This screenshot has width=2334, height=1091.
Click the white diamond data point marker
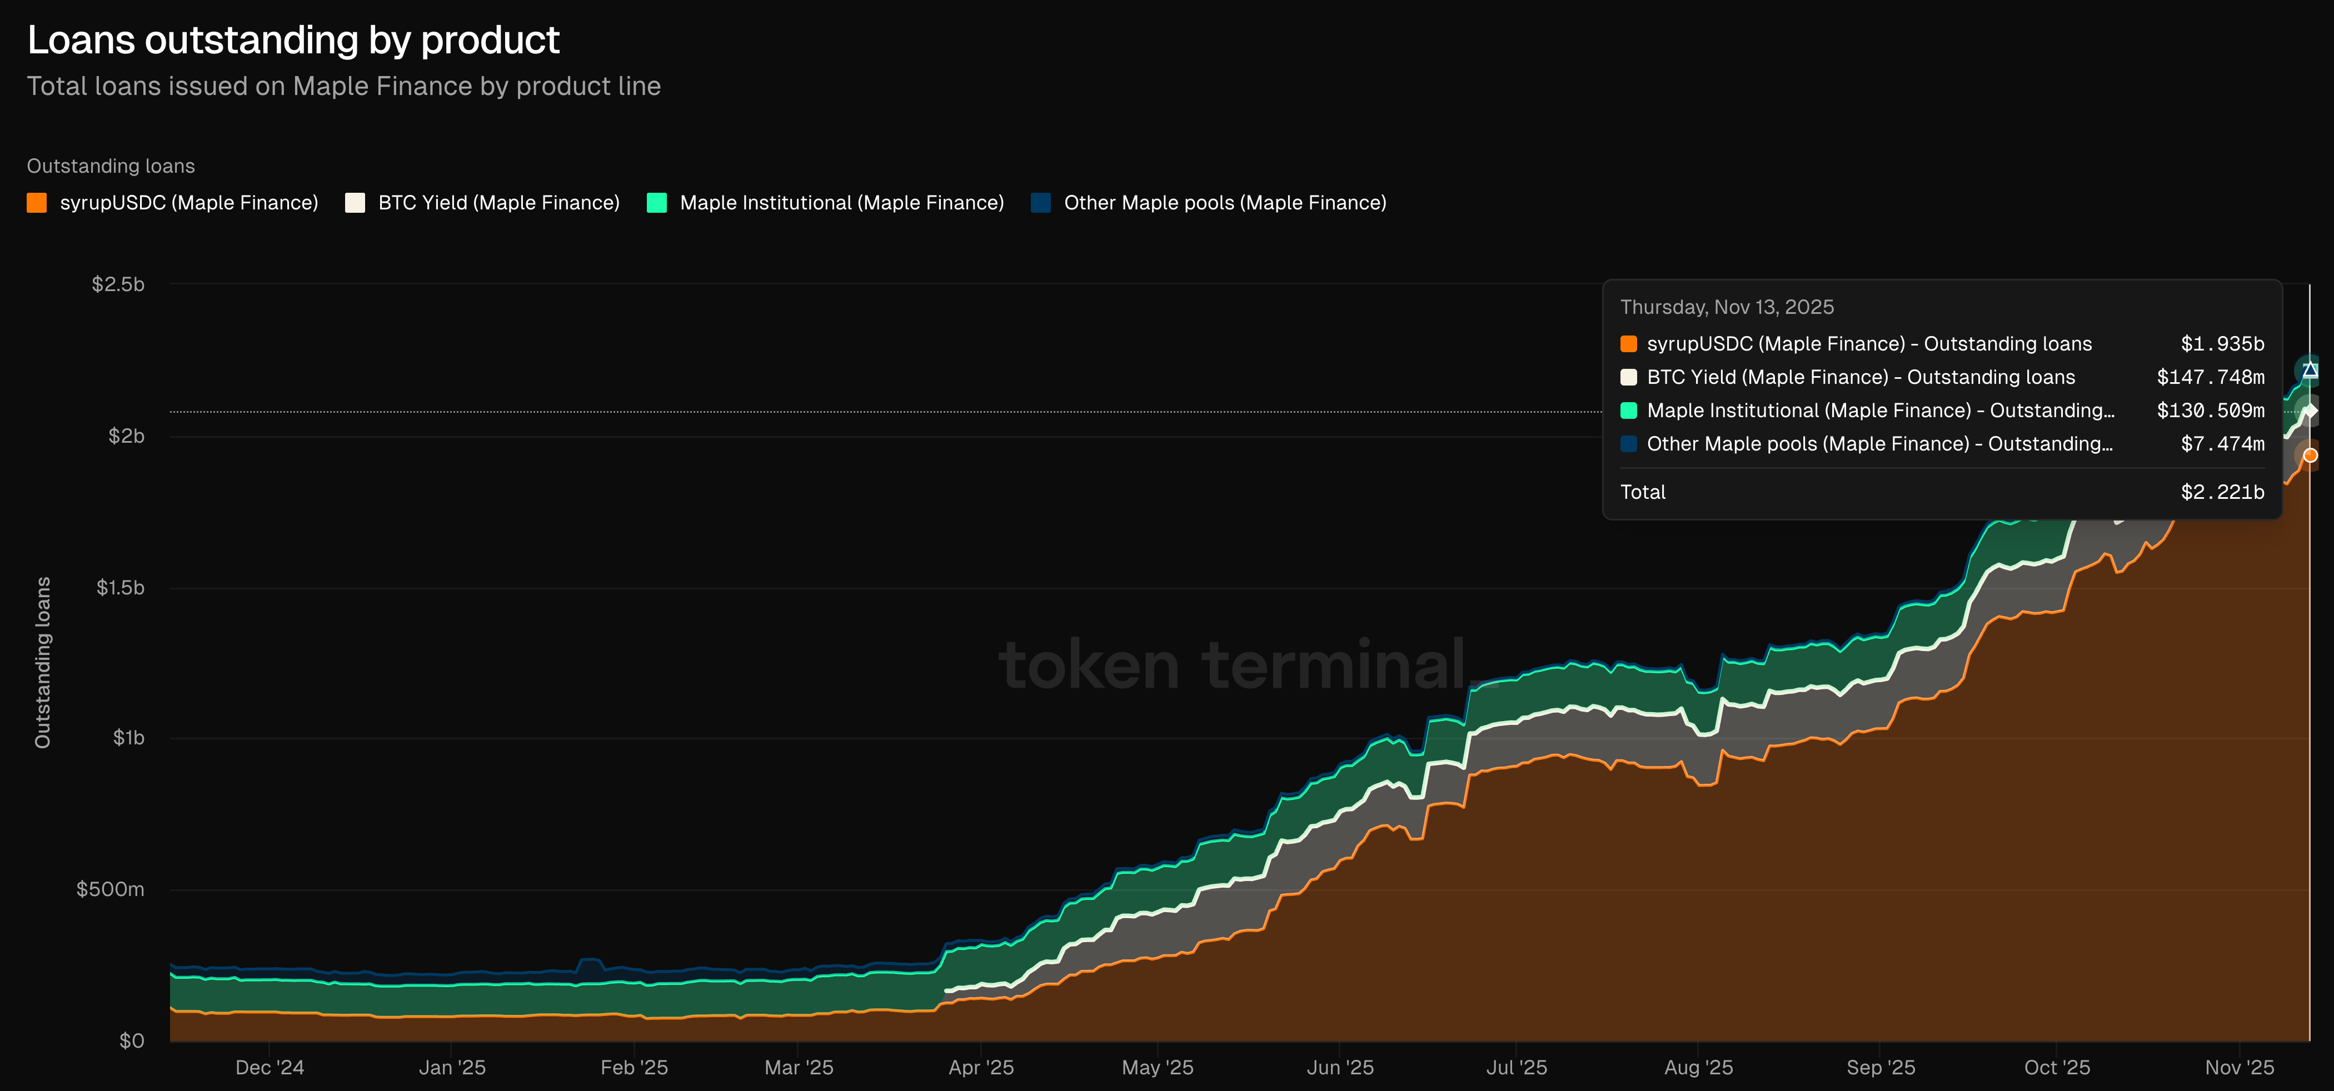(2310, 411)
